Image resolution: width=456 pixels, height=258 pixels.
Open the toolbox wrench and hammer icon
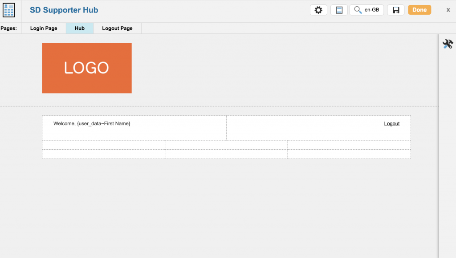pyautogui.click(x=447, y=44)
